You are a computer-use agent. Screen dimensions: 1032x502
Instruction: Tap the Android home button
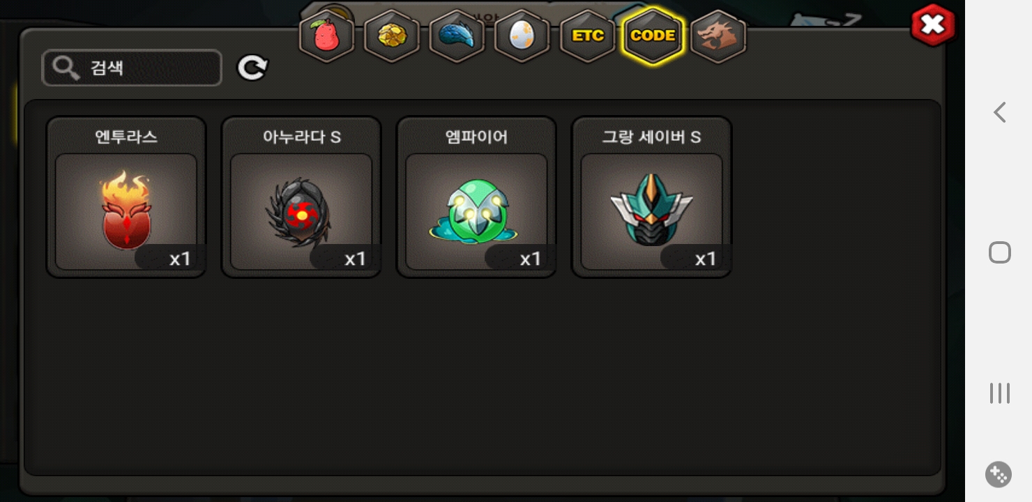[x=1000, y=252]
